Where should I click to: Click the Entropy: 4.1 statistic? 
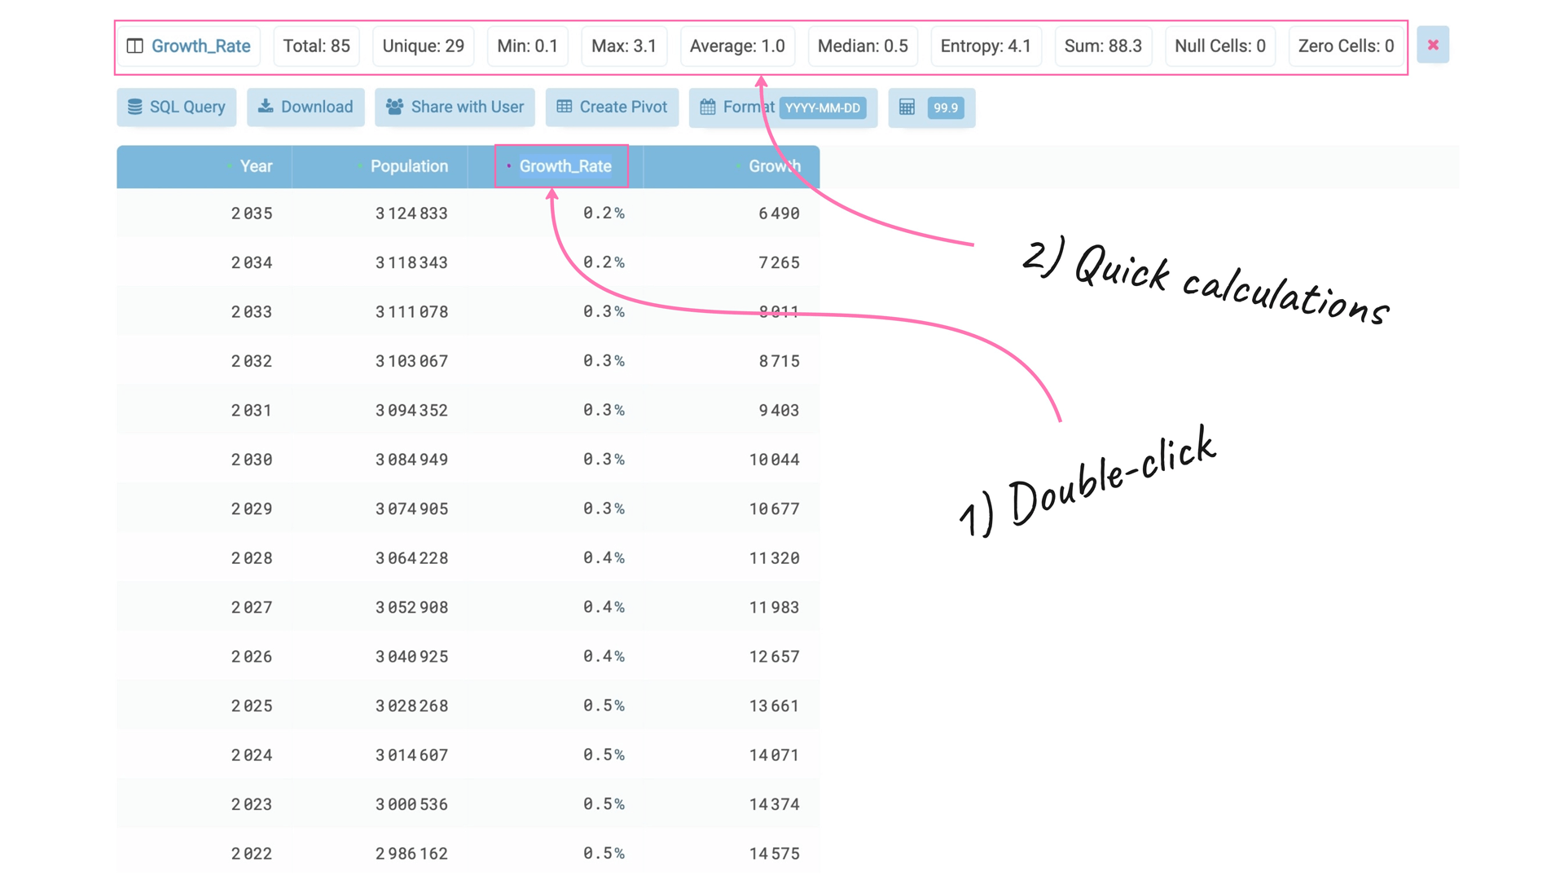[986, 46]
